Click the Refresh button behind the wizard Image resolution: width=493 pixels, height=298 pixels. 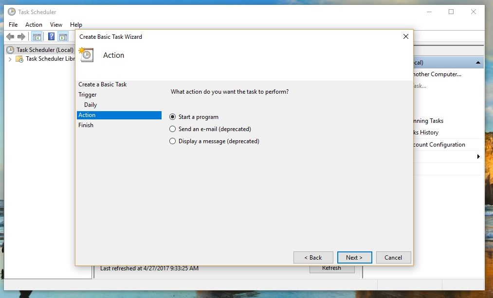[332, 269]
